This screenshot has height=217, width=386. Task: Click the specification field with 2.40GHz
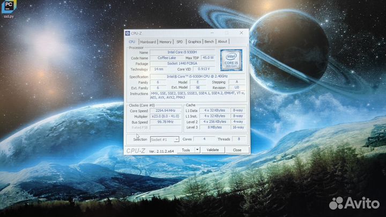[197, 77]
